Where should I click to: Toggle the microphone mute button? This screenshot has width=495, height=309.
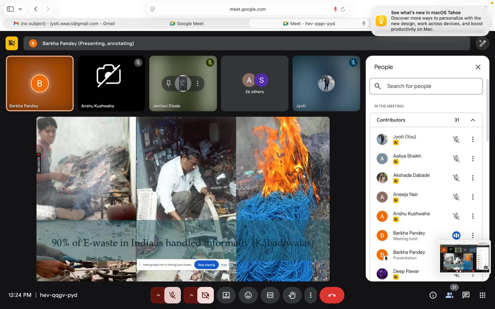[172, 295]
